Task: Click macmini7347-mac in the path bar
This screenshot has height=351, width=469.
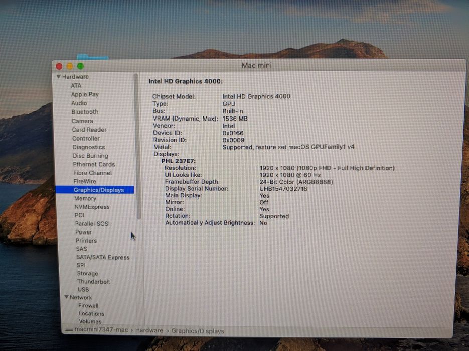Action: point(101,330)
